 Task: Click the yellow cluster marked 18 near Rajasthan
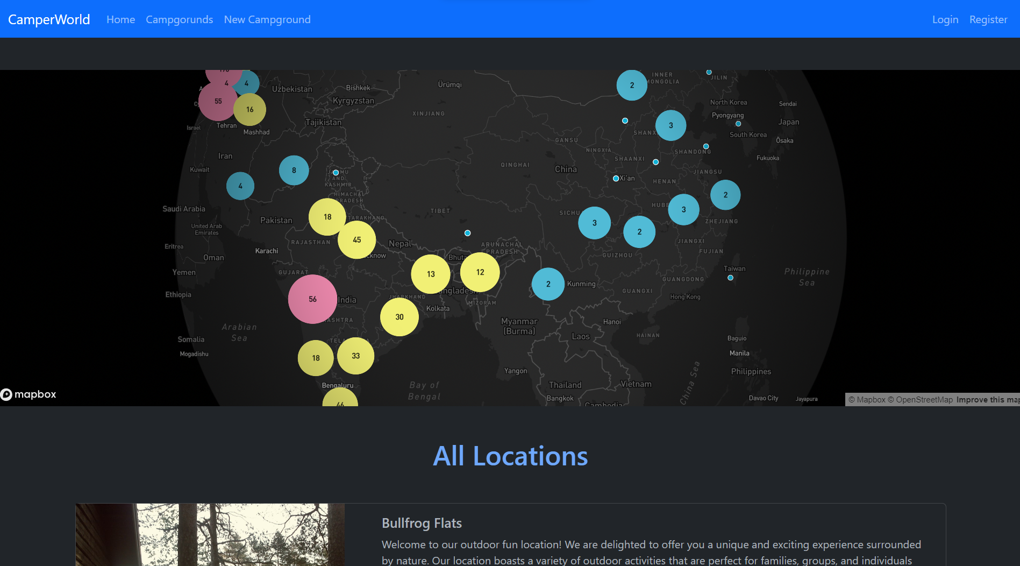click(x=327, y=217)
